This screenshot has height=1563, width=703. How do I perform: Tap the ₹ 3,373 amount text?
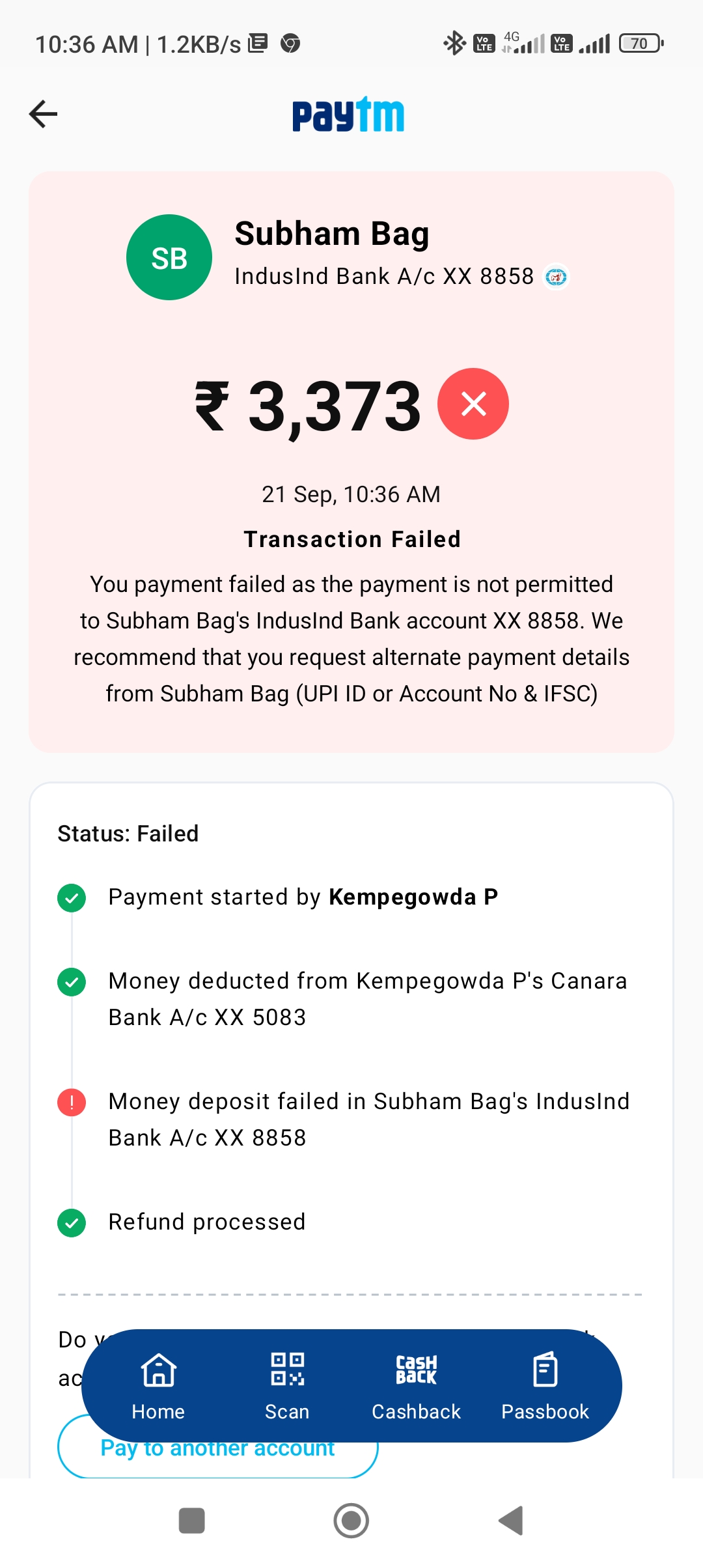click(x=309, y=406)
